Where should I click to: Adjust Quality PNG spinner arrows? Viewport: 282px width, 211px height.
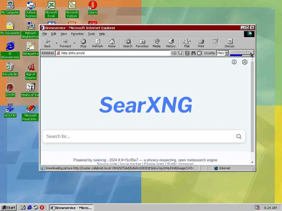(227, 53)
